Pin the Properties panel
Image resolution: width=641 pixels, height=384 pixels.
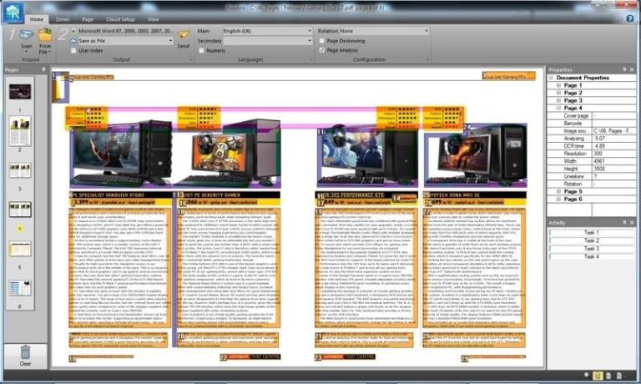click(x=624, y=70)
